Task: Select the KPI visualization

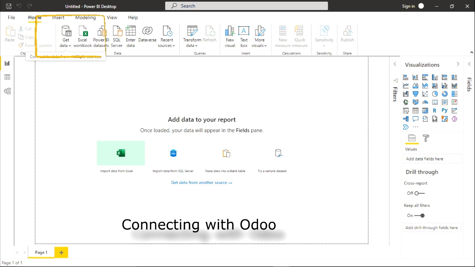Action: [454, 102]
